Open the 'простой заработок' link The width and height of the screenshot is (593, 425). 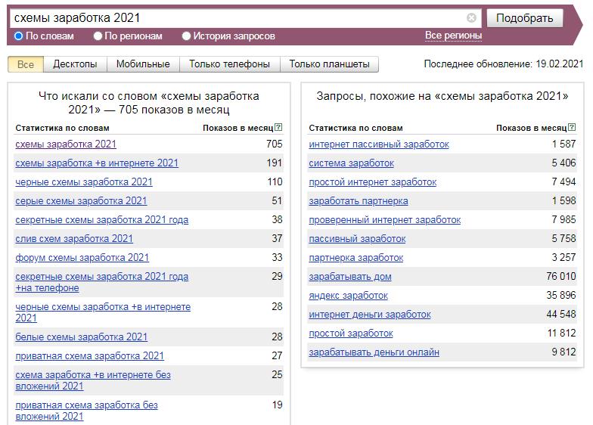[x=351, y=333]
